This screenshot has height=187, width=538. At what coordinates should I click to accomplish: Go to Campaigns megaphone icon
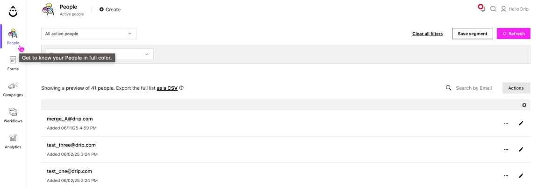pyautogui.click(x=13, y=86)
